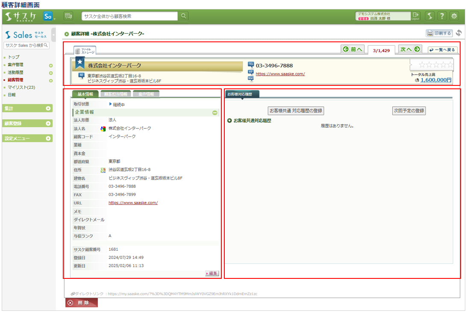Screen dimensions: 467x313
Task: Click the plus icon next to 案件管理
Action: 51,65
